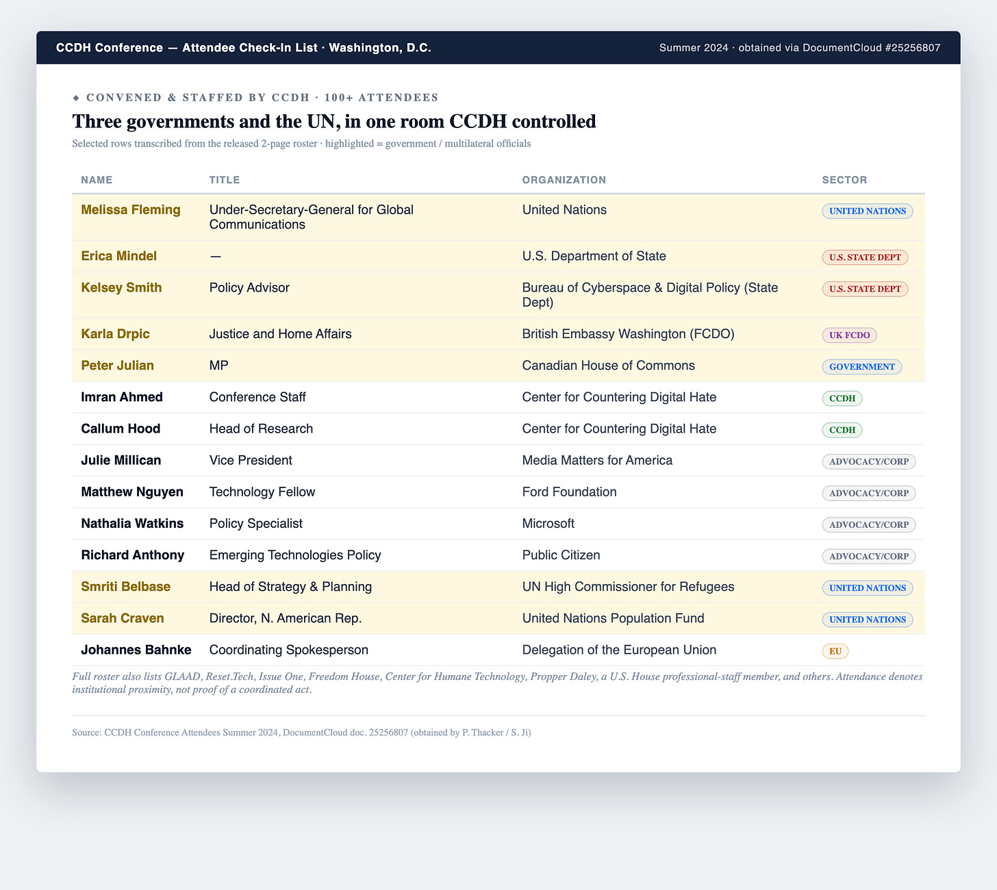Select Johannes Bahnke's name
This screenshot has width=997, height=890.
coord(136,649)
